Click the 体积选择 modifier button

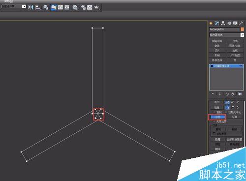click(217, 60)
